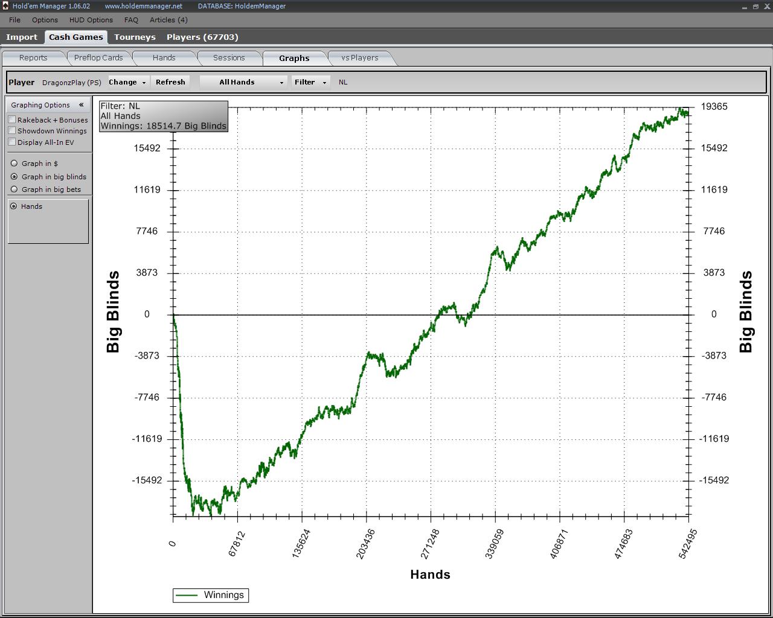Click the DATABASE: HoldemManager title text

242,6
